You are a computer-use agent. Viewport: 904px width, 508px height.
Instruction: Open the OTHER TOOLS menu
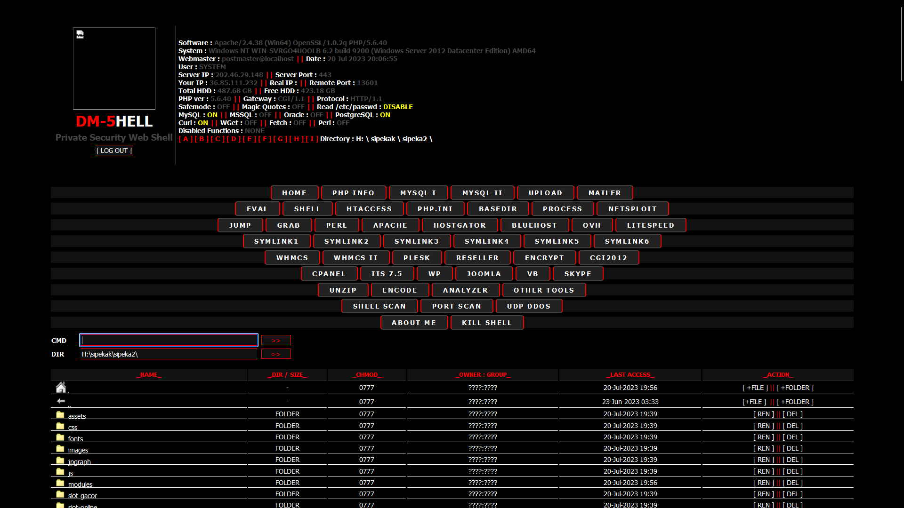click(x=544, y=290)
